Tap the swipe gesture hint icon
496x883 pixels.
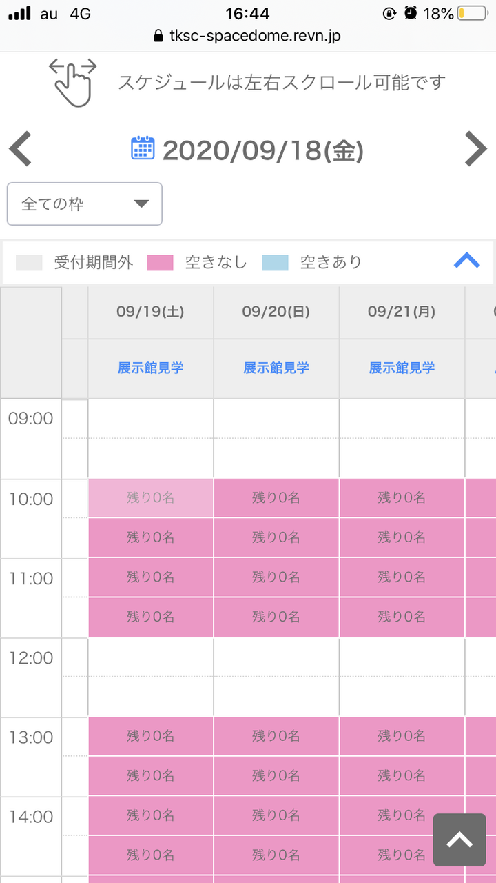pyautogui.click(x=73, y=83)
